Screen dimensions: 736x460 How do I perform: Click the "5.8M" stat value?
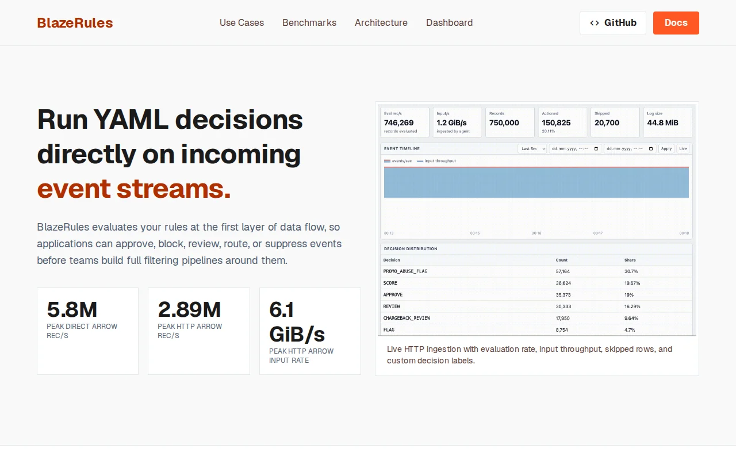tap(72, 309)
